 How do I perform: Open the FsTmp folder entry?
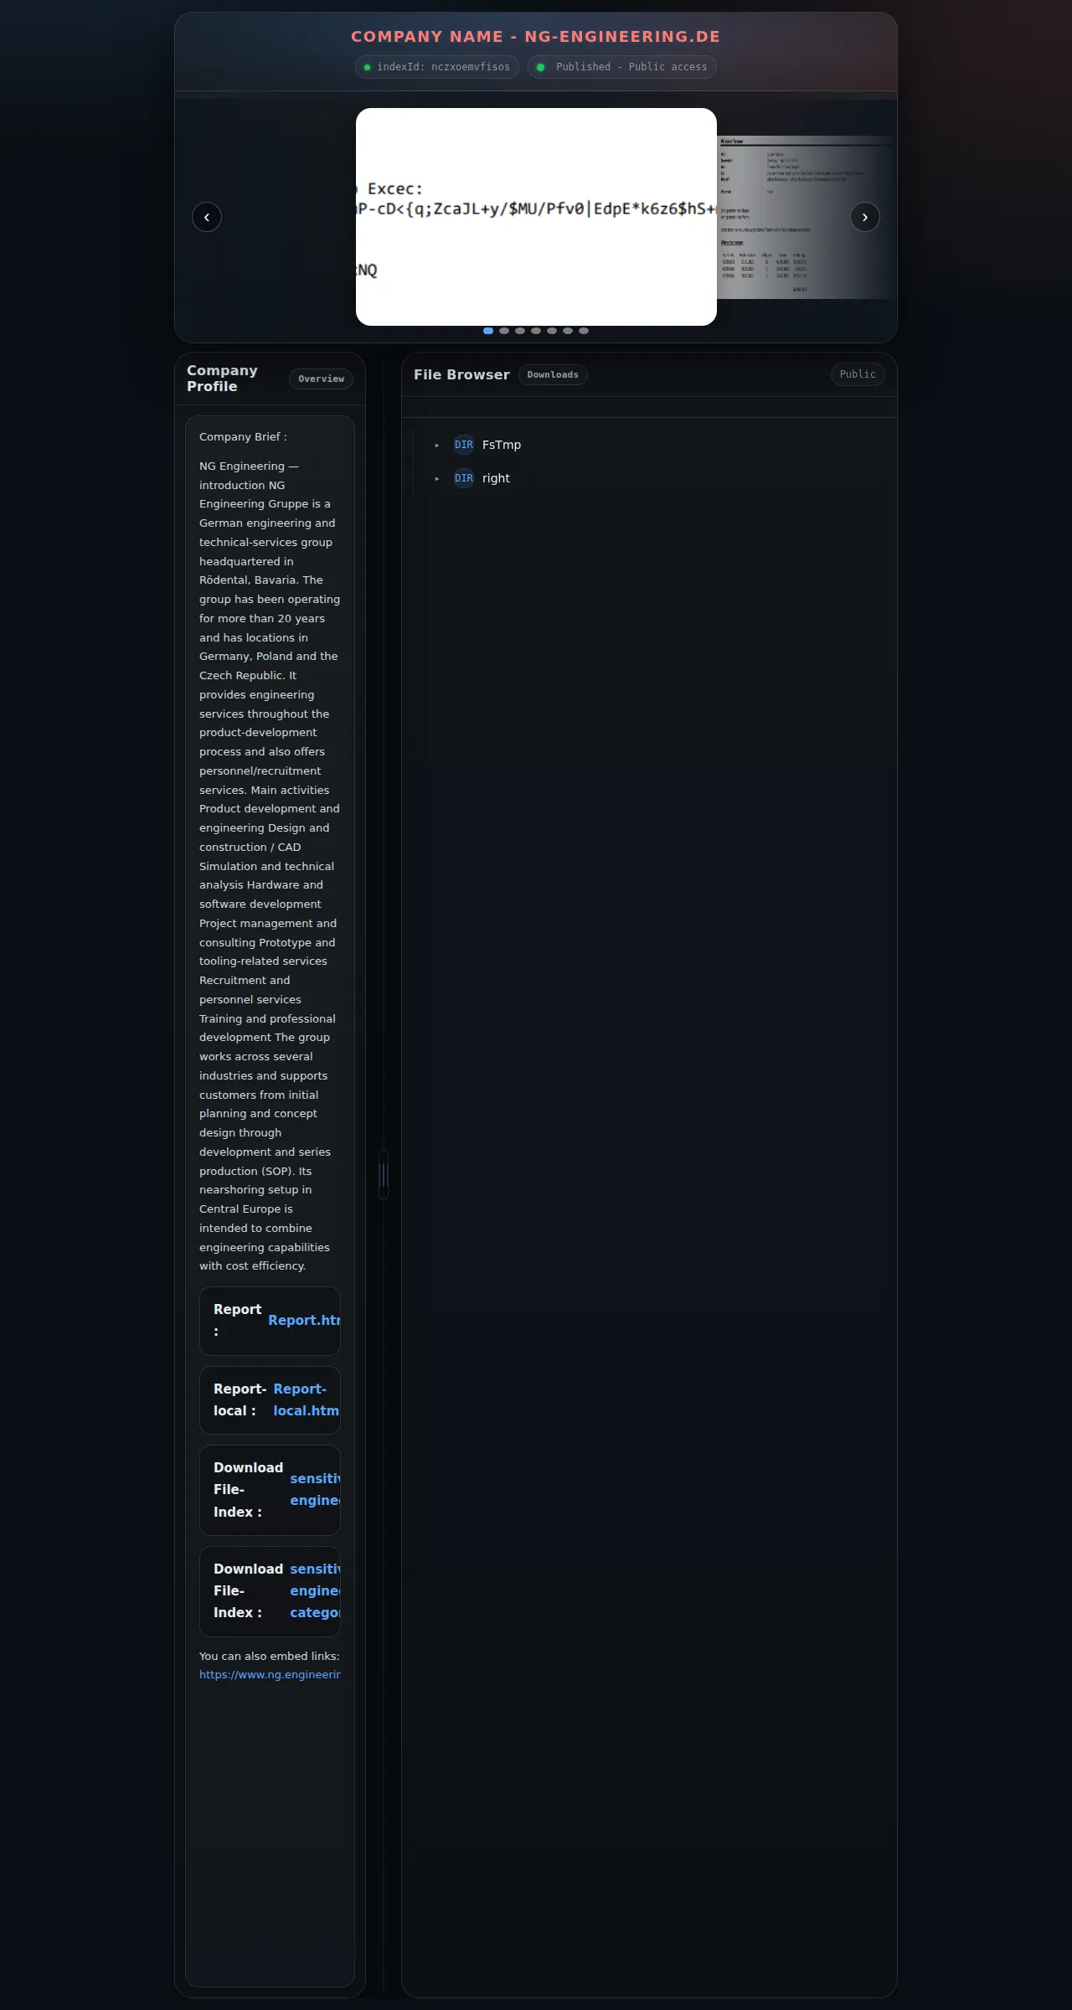[502, 445]
